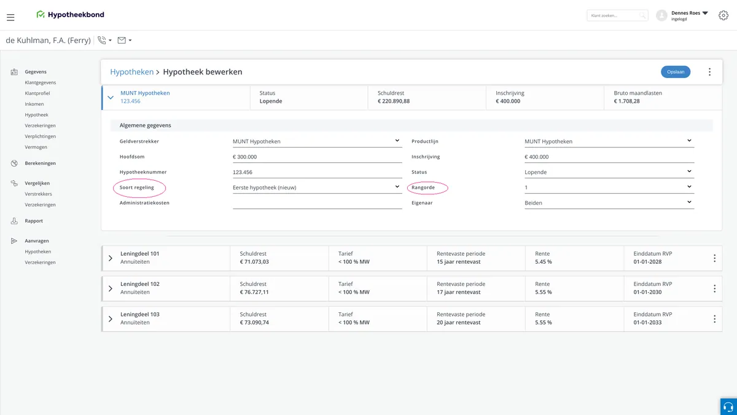Viewport: 737px width, 415px height.
Task: Open the phone contact options
Action: (x=104, y=41)
